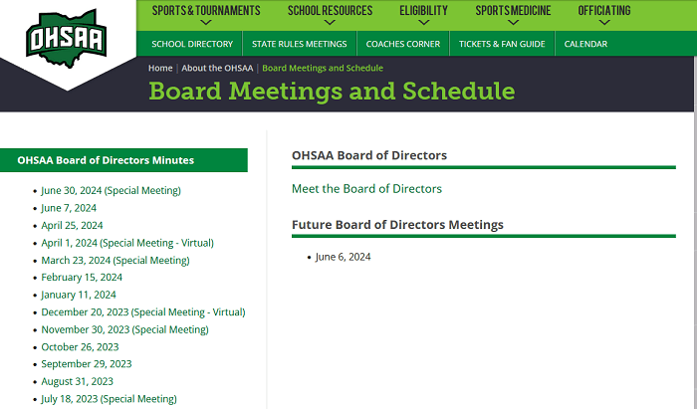The height and width of the screenshot is (409, 697).
Task: Visit Coaches Corner
Action: [402, 44]
